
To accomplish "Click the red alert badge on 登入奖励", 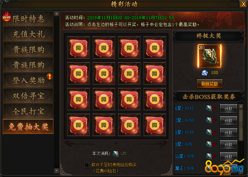I will click(50, 76).
